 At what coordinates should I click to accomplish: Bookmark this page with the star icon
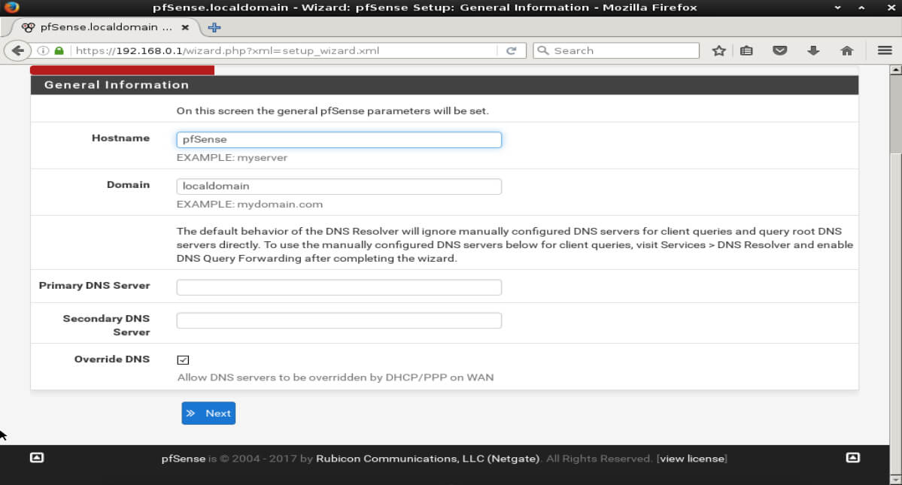(718, 50)
